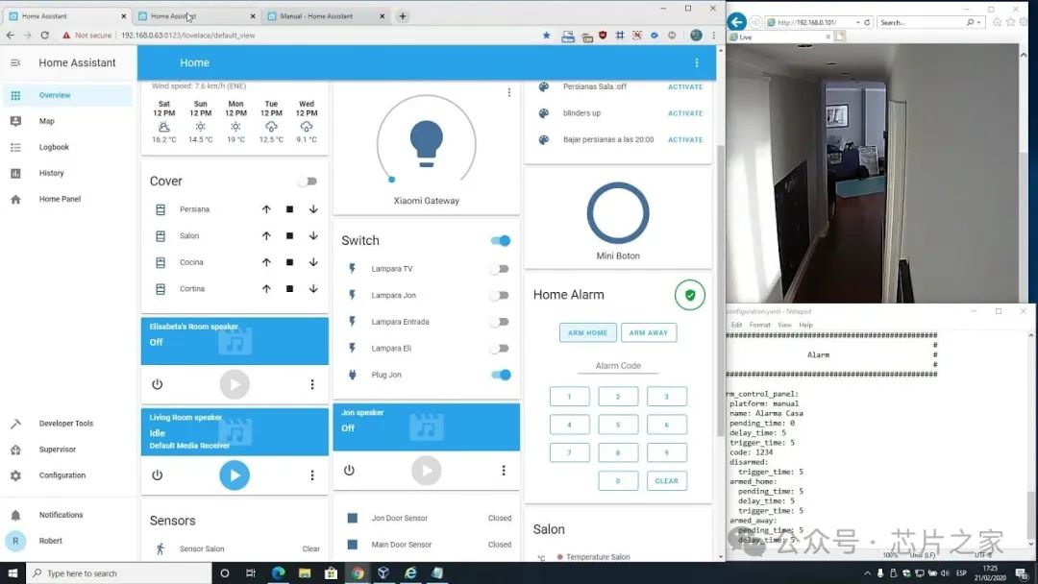Open Logbook from the sidebar

(x=67, y=147)
